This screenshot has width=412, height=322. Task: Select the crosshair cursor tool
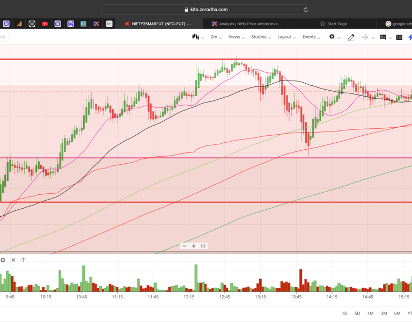tap(365, 38)
